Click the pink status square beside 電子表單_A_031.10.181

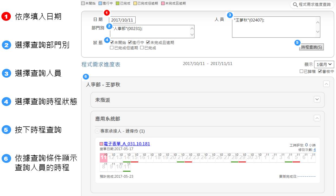101,144
